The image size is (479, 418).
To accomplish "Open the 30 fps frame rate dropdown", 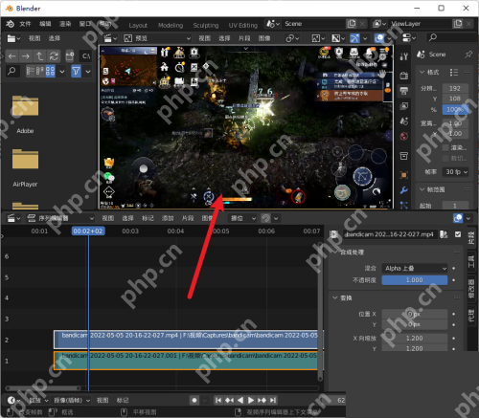I will click(455, 172).
